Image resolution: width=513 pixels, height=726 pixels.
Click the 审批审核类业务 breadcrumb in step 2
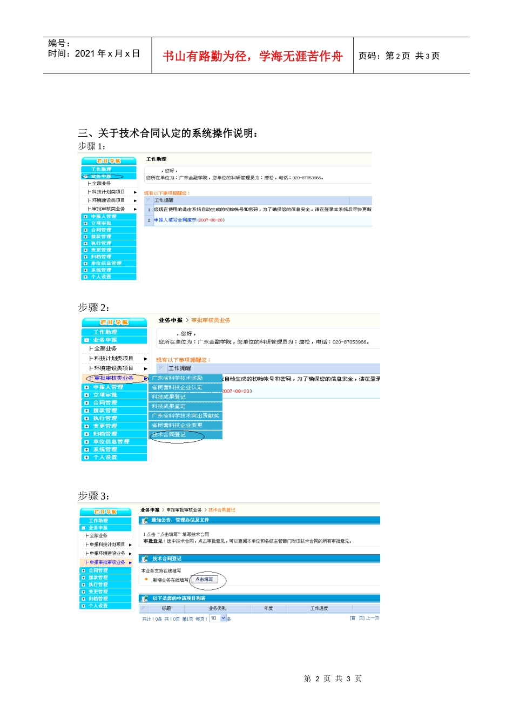(x=211, y=320)
